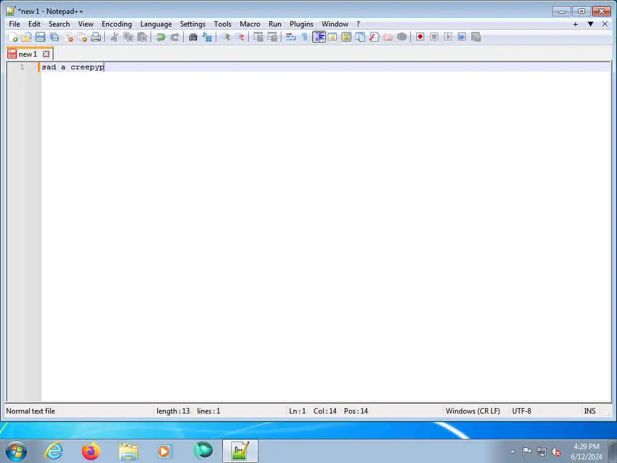Launch Firefox from the taskbar
The image size is (617, 463).
[90, 451]
